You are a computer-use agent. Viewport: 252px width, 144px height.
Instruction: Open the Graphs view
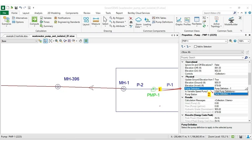click(179, 21)
